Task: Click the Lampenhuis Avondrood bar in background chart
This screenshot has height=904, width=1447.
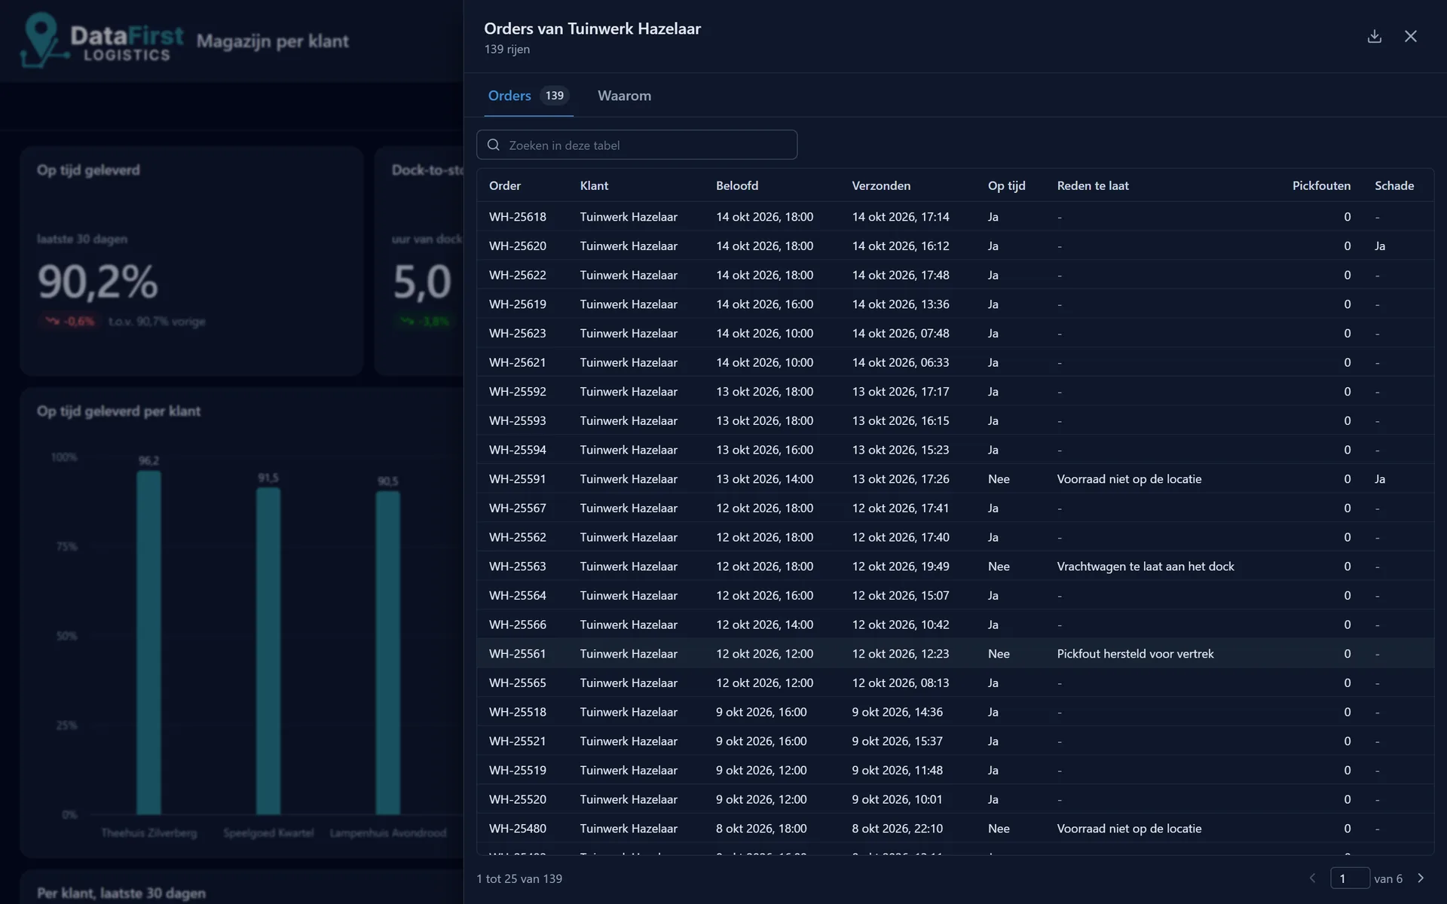Action: pyautogui.click(x=388, y=652)
